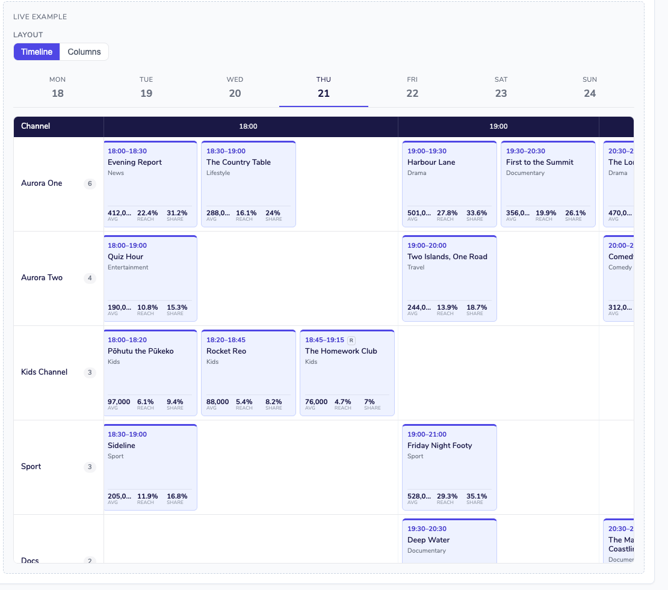Open the Evening Report programme card
Image resolution: width=668 pixels, height=590 pixels.
coord(150,184)
